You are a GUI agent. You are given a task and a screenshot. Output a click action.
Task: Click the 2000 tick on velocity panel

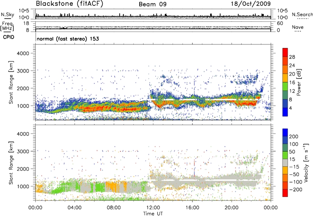click(x=23, y=169)
